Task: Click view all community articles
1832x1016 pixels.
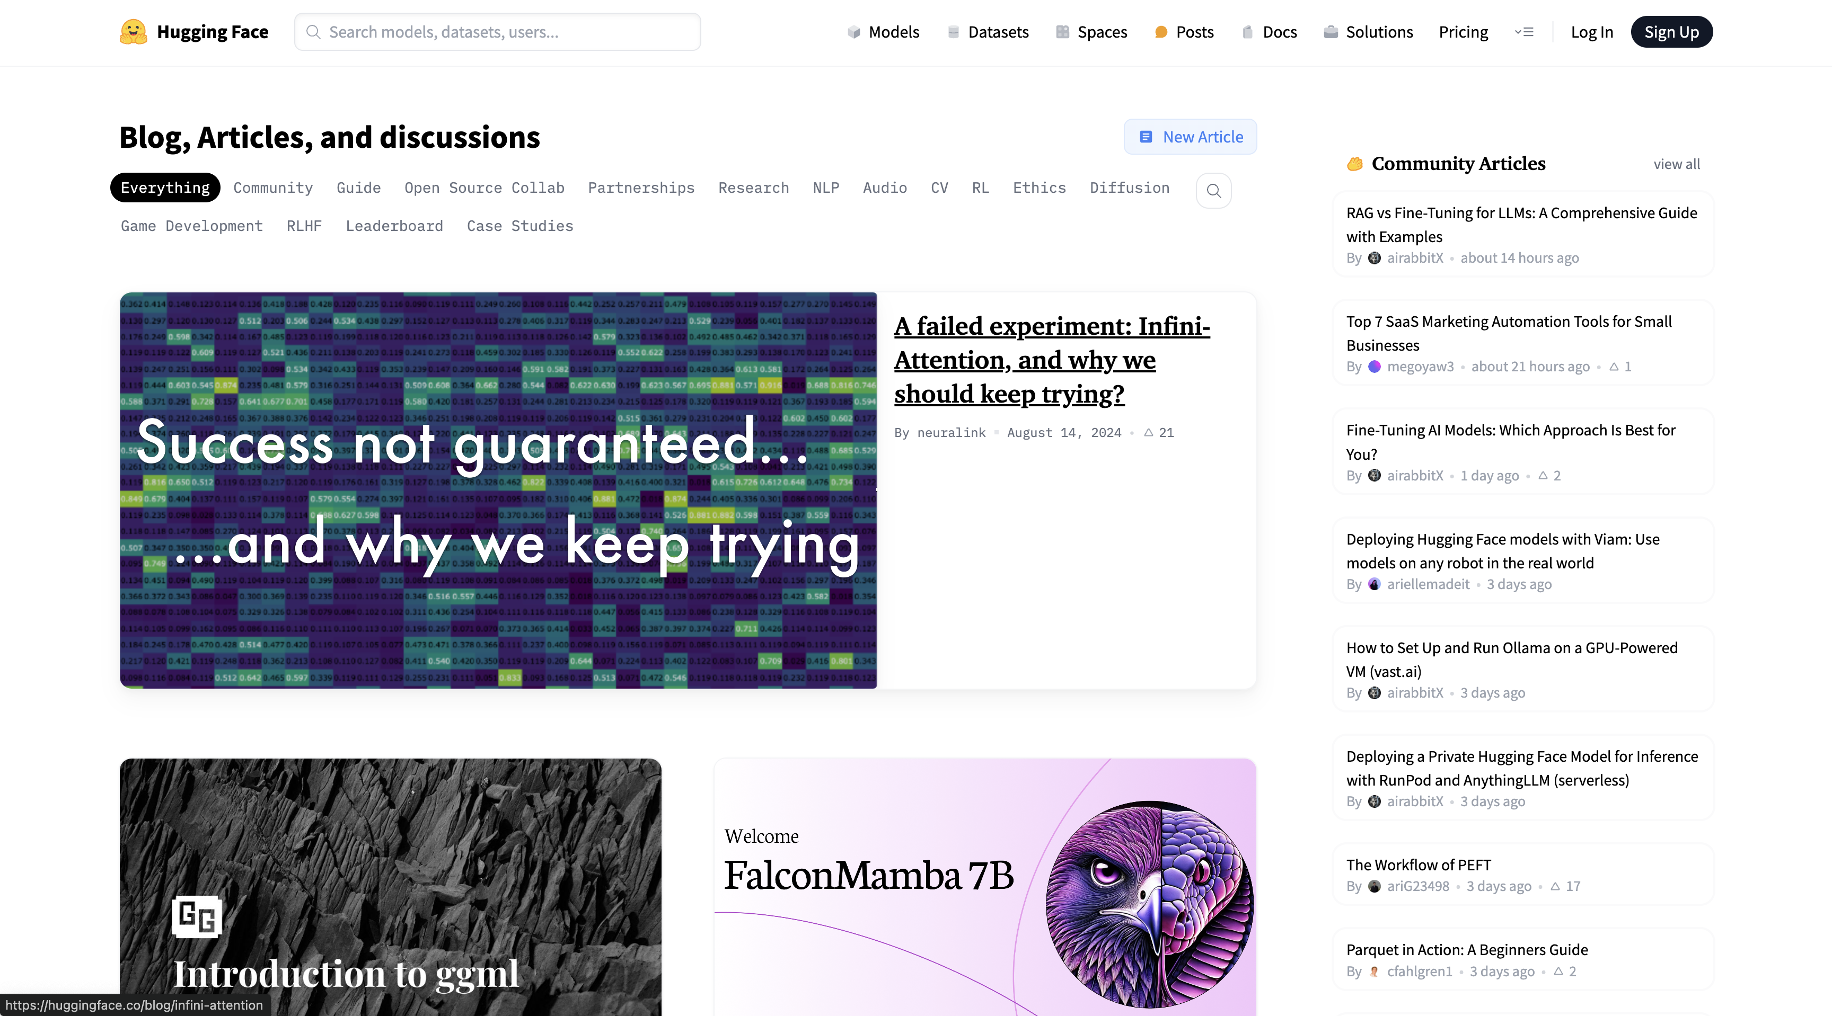Action: (x=1676, y=164)
